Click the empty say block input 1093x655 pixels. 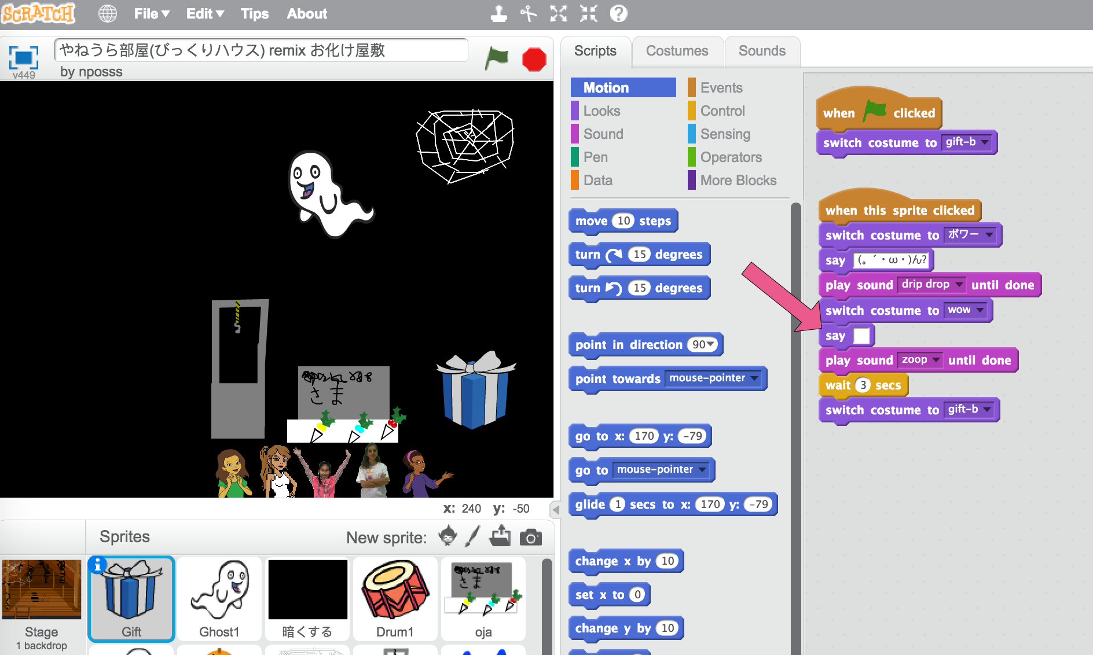[861, 336]
